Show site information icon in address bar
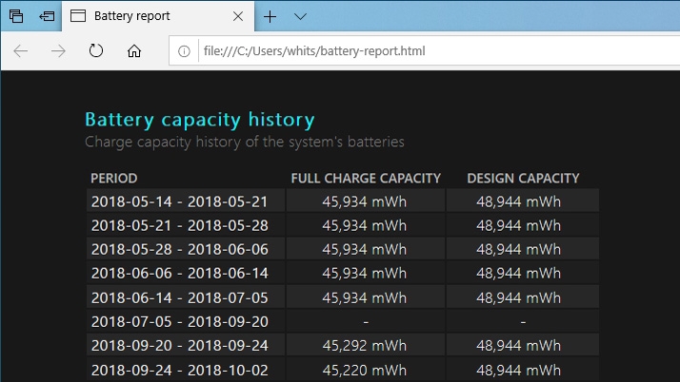The width and height of the screenshot is (680, 382). [x=184, y=51]
